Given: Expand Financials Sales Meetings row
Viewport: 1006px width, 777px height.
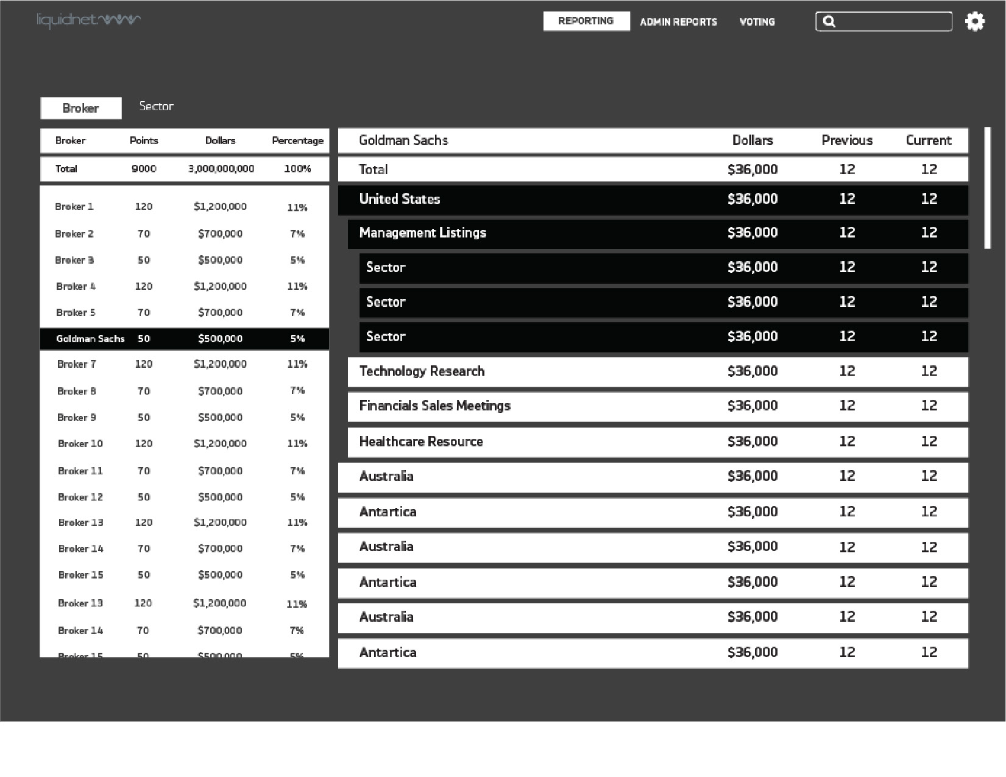Looking at the screenshot, I should (658, 406).
